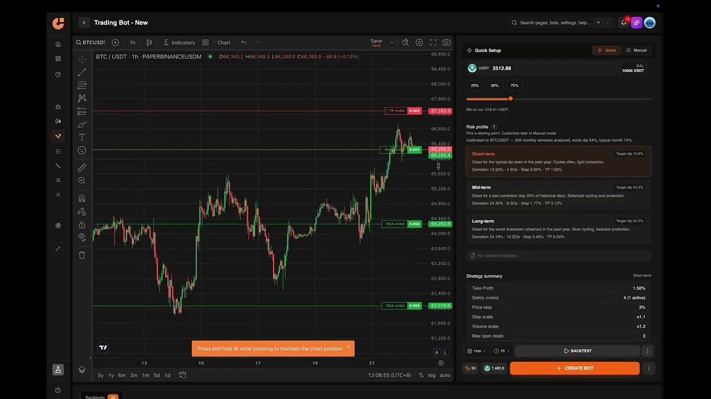Viewport: 711px width, 399px height.
Task: Open chart settings hexagon icon
Action: pyautogui.click(x=419, y=42)
